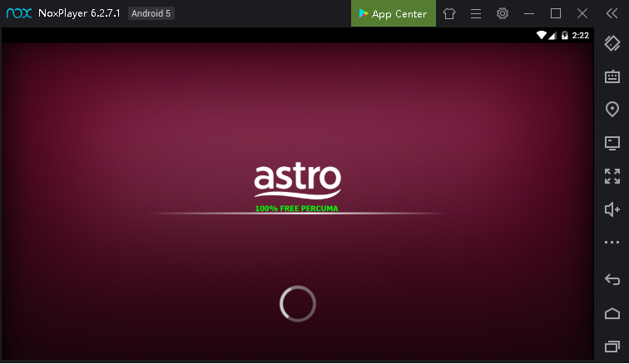Close the NoxPlayer window
Image resolution: width=629 pixels, height=364 pixels.
pyautogui.click(x=582, y=13)
